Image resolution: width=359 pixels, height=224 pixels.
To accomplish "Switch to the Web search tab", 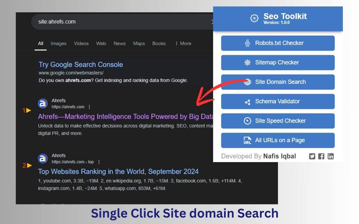I will (101, 43).
